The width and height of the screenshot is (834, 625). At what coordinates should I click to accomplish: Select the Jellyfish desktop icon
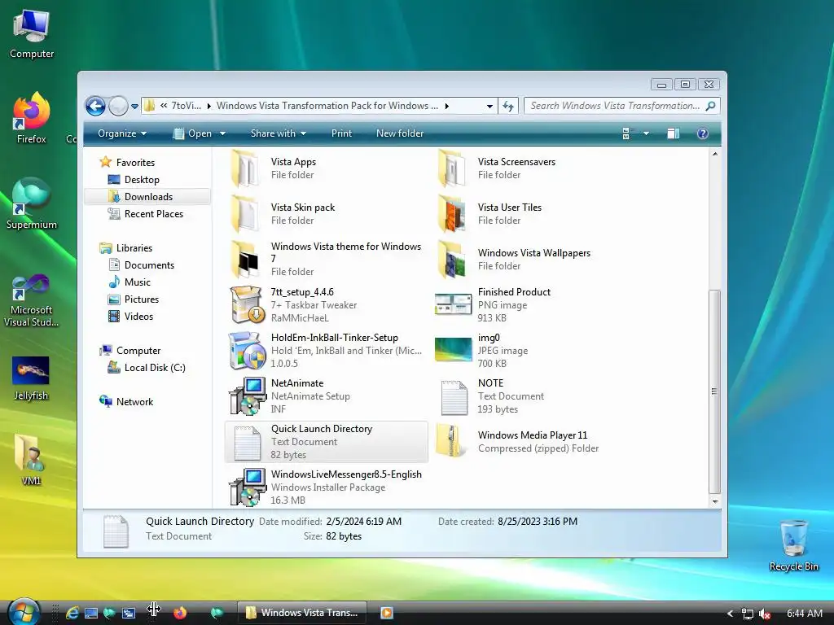point(32,378)
